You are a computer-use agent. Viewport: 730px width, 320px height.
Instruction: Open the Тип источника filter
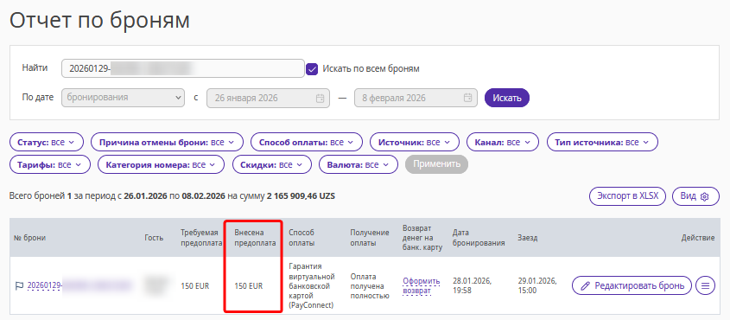[602, 142]
